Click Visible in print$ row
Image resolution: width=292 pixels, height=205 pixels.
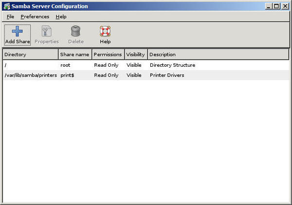coord(134,75)
